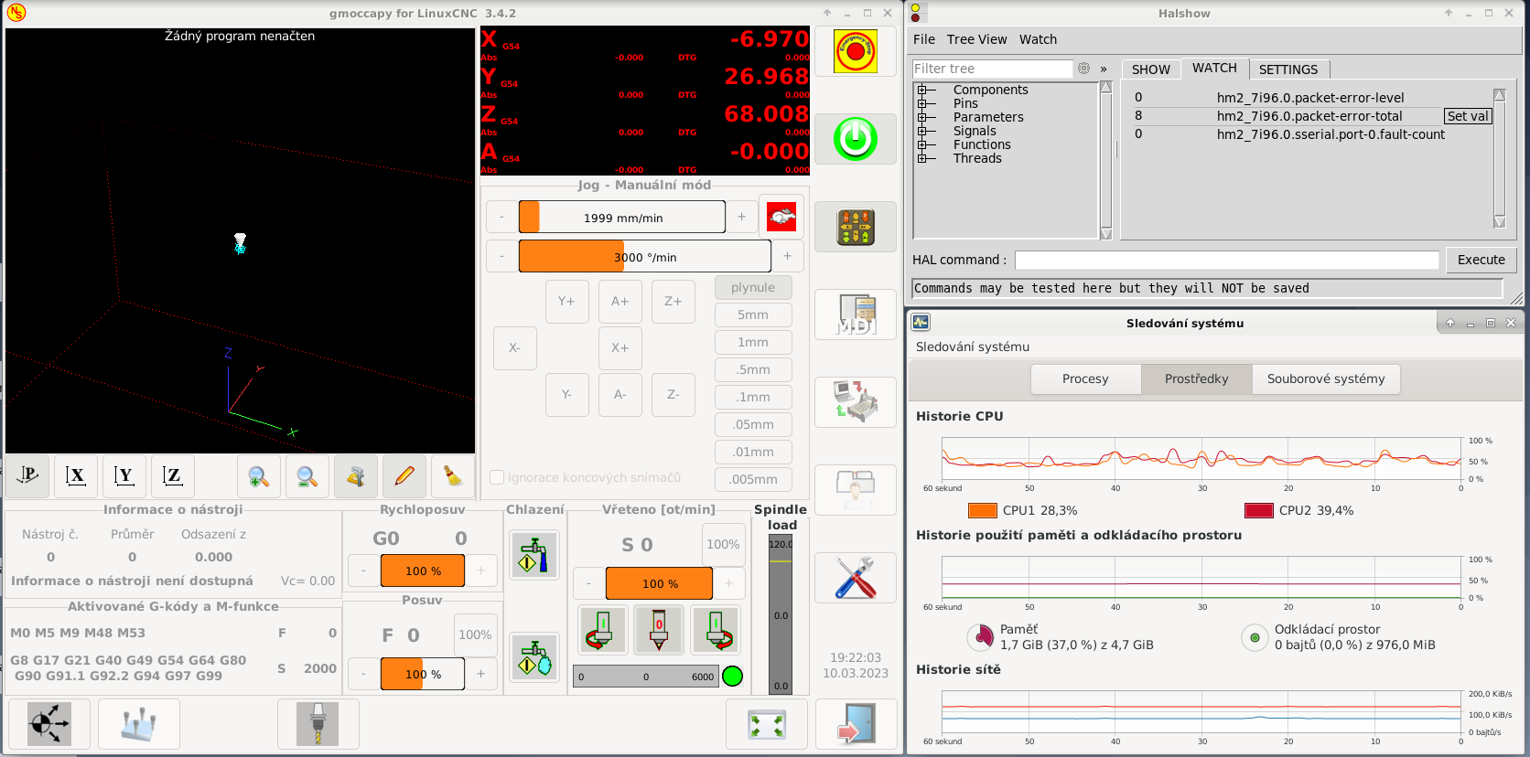Select plynule continuous jog increment
The height and width of the screenshot is (757, 1530).
(753, 287)
